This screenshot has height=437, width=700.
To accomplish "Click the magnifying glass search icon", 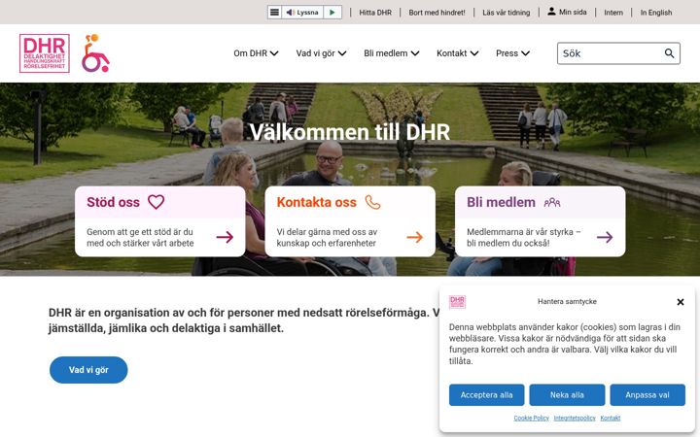I will 669,53.
